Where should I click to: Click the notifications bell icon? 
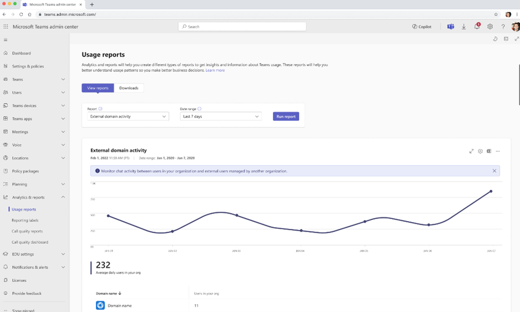tap(477, 27)
